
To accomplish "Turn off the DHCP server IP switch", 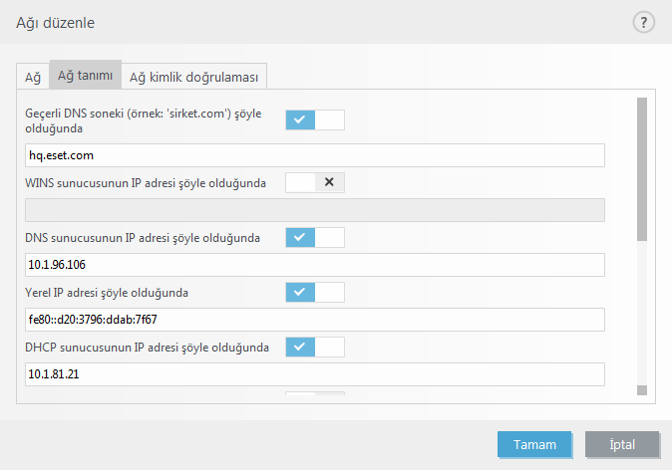I will click(x=314, y=347).
